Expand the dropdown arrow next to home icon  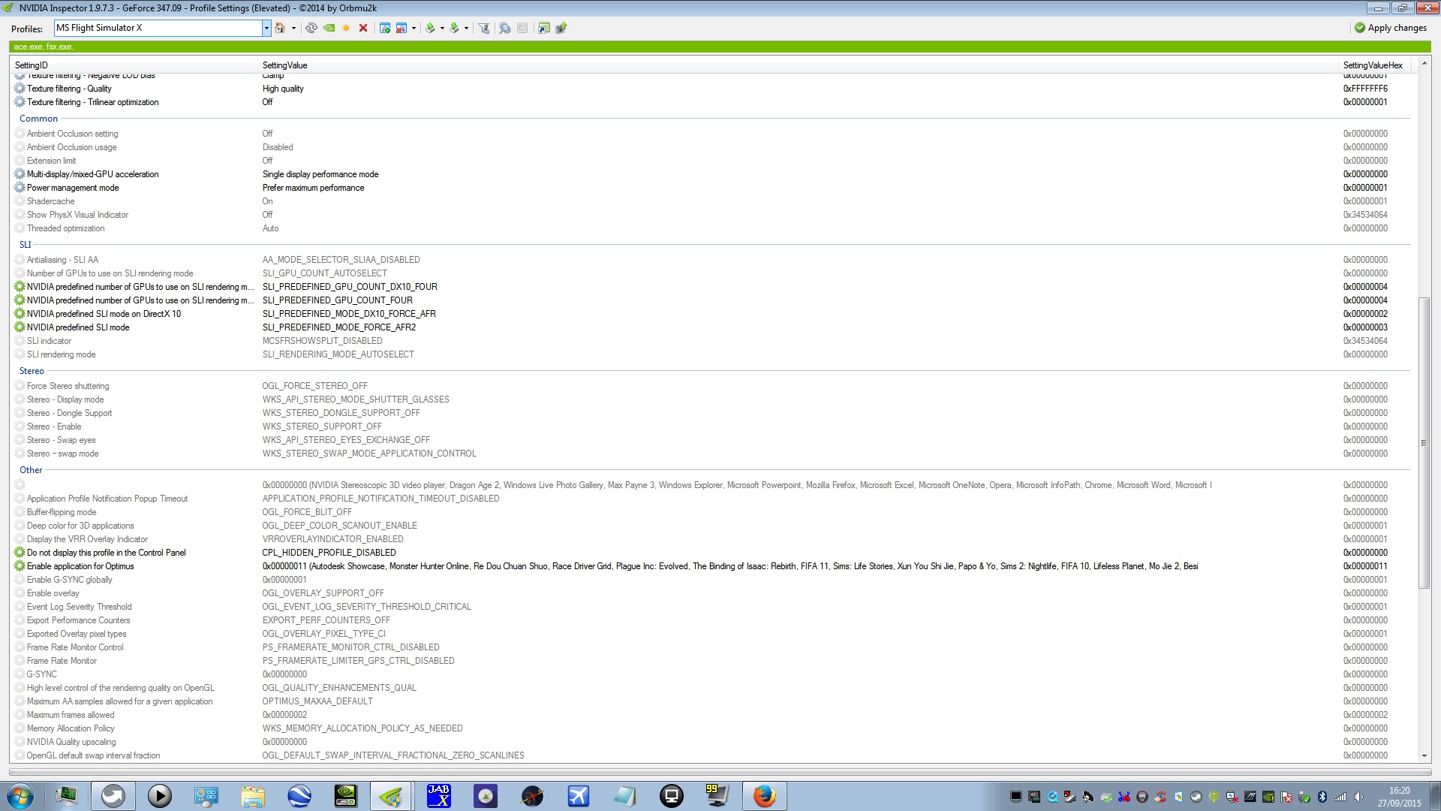293,28
